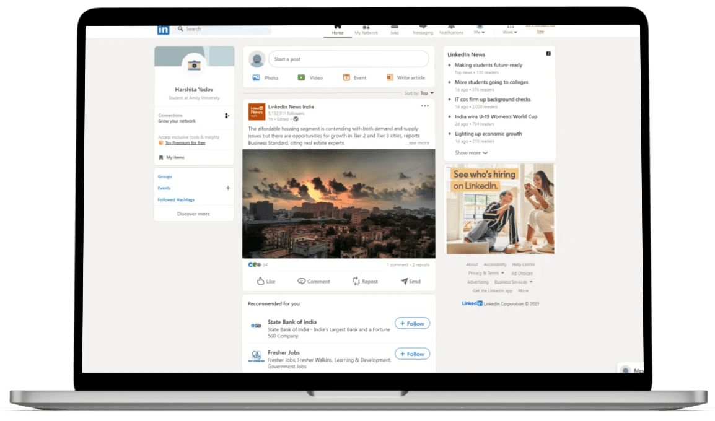715x421 pixels.
Task: Like the LinkedIn News India post
Action: pyautogui.click(x=266, y=282)
